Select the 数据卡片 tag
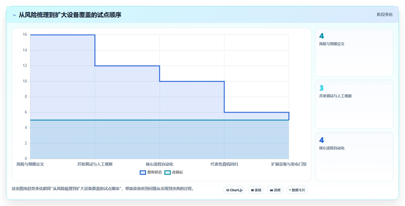 [297, 190]
